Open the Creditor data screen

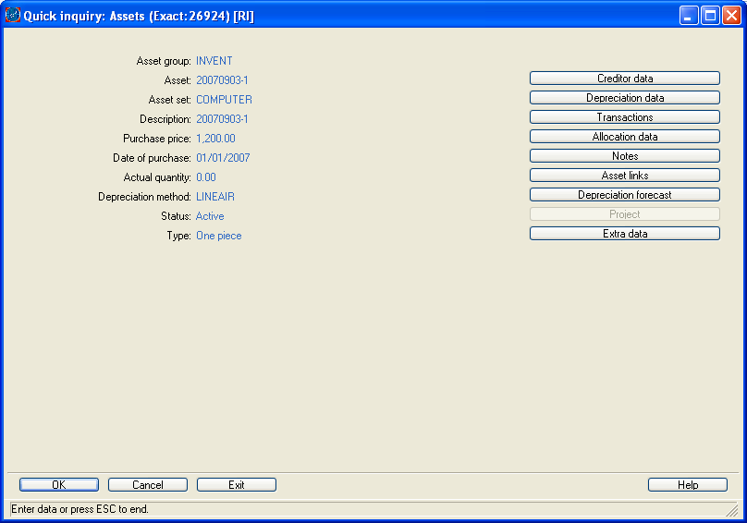(x=624, y=79)
